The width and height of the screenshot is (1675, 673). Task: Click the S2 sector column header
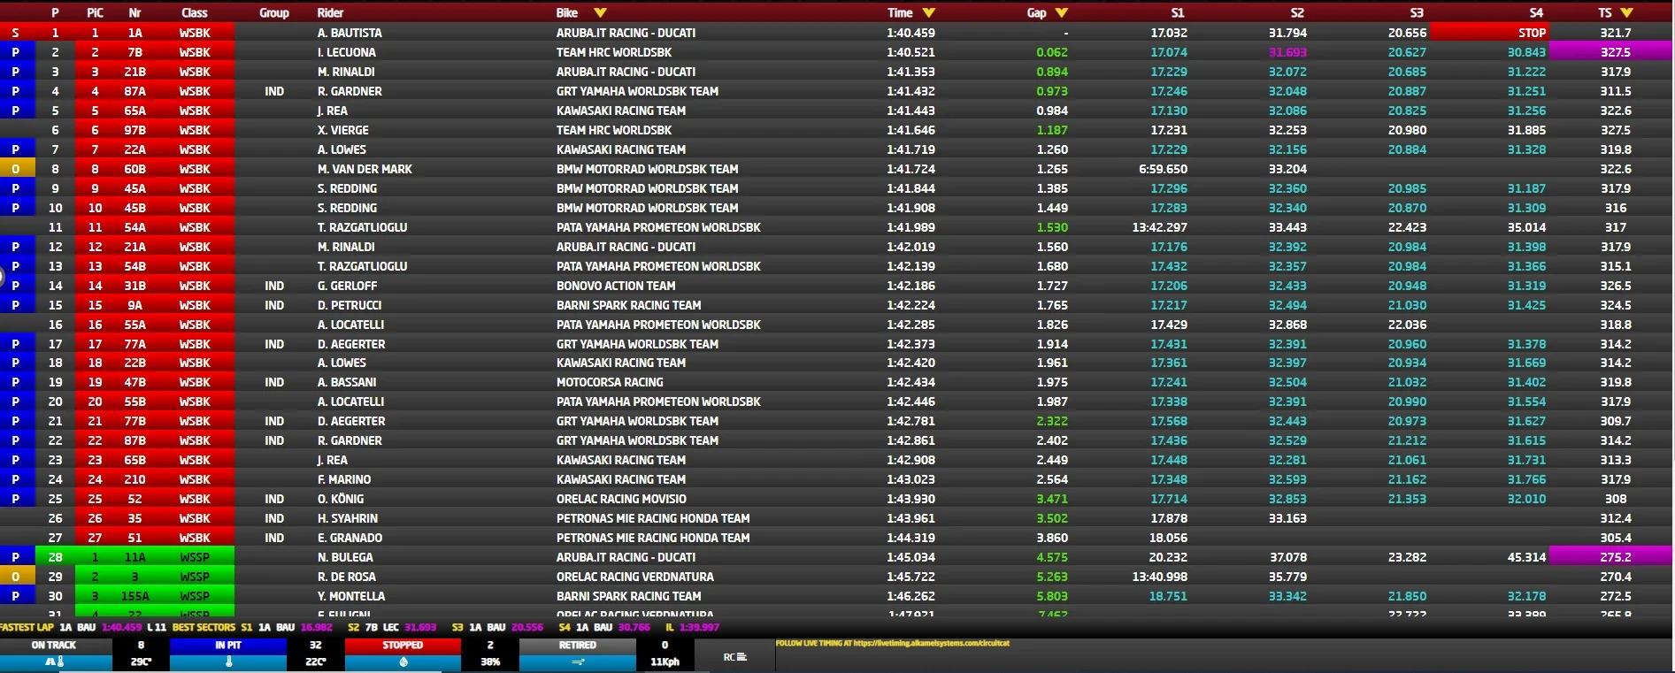coord(1297,12)
